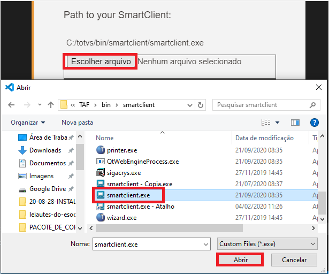Select the smartclient.exe file
Screen dimensions: 329x275
pos(128,195)
